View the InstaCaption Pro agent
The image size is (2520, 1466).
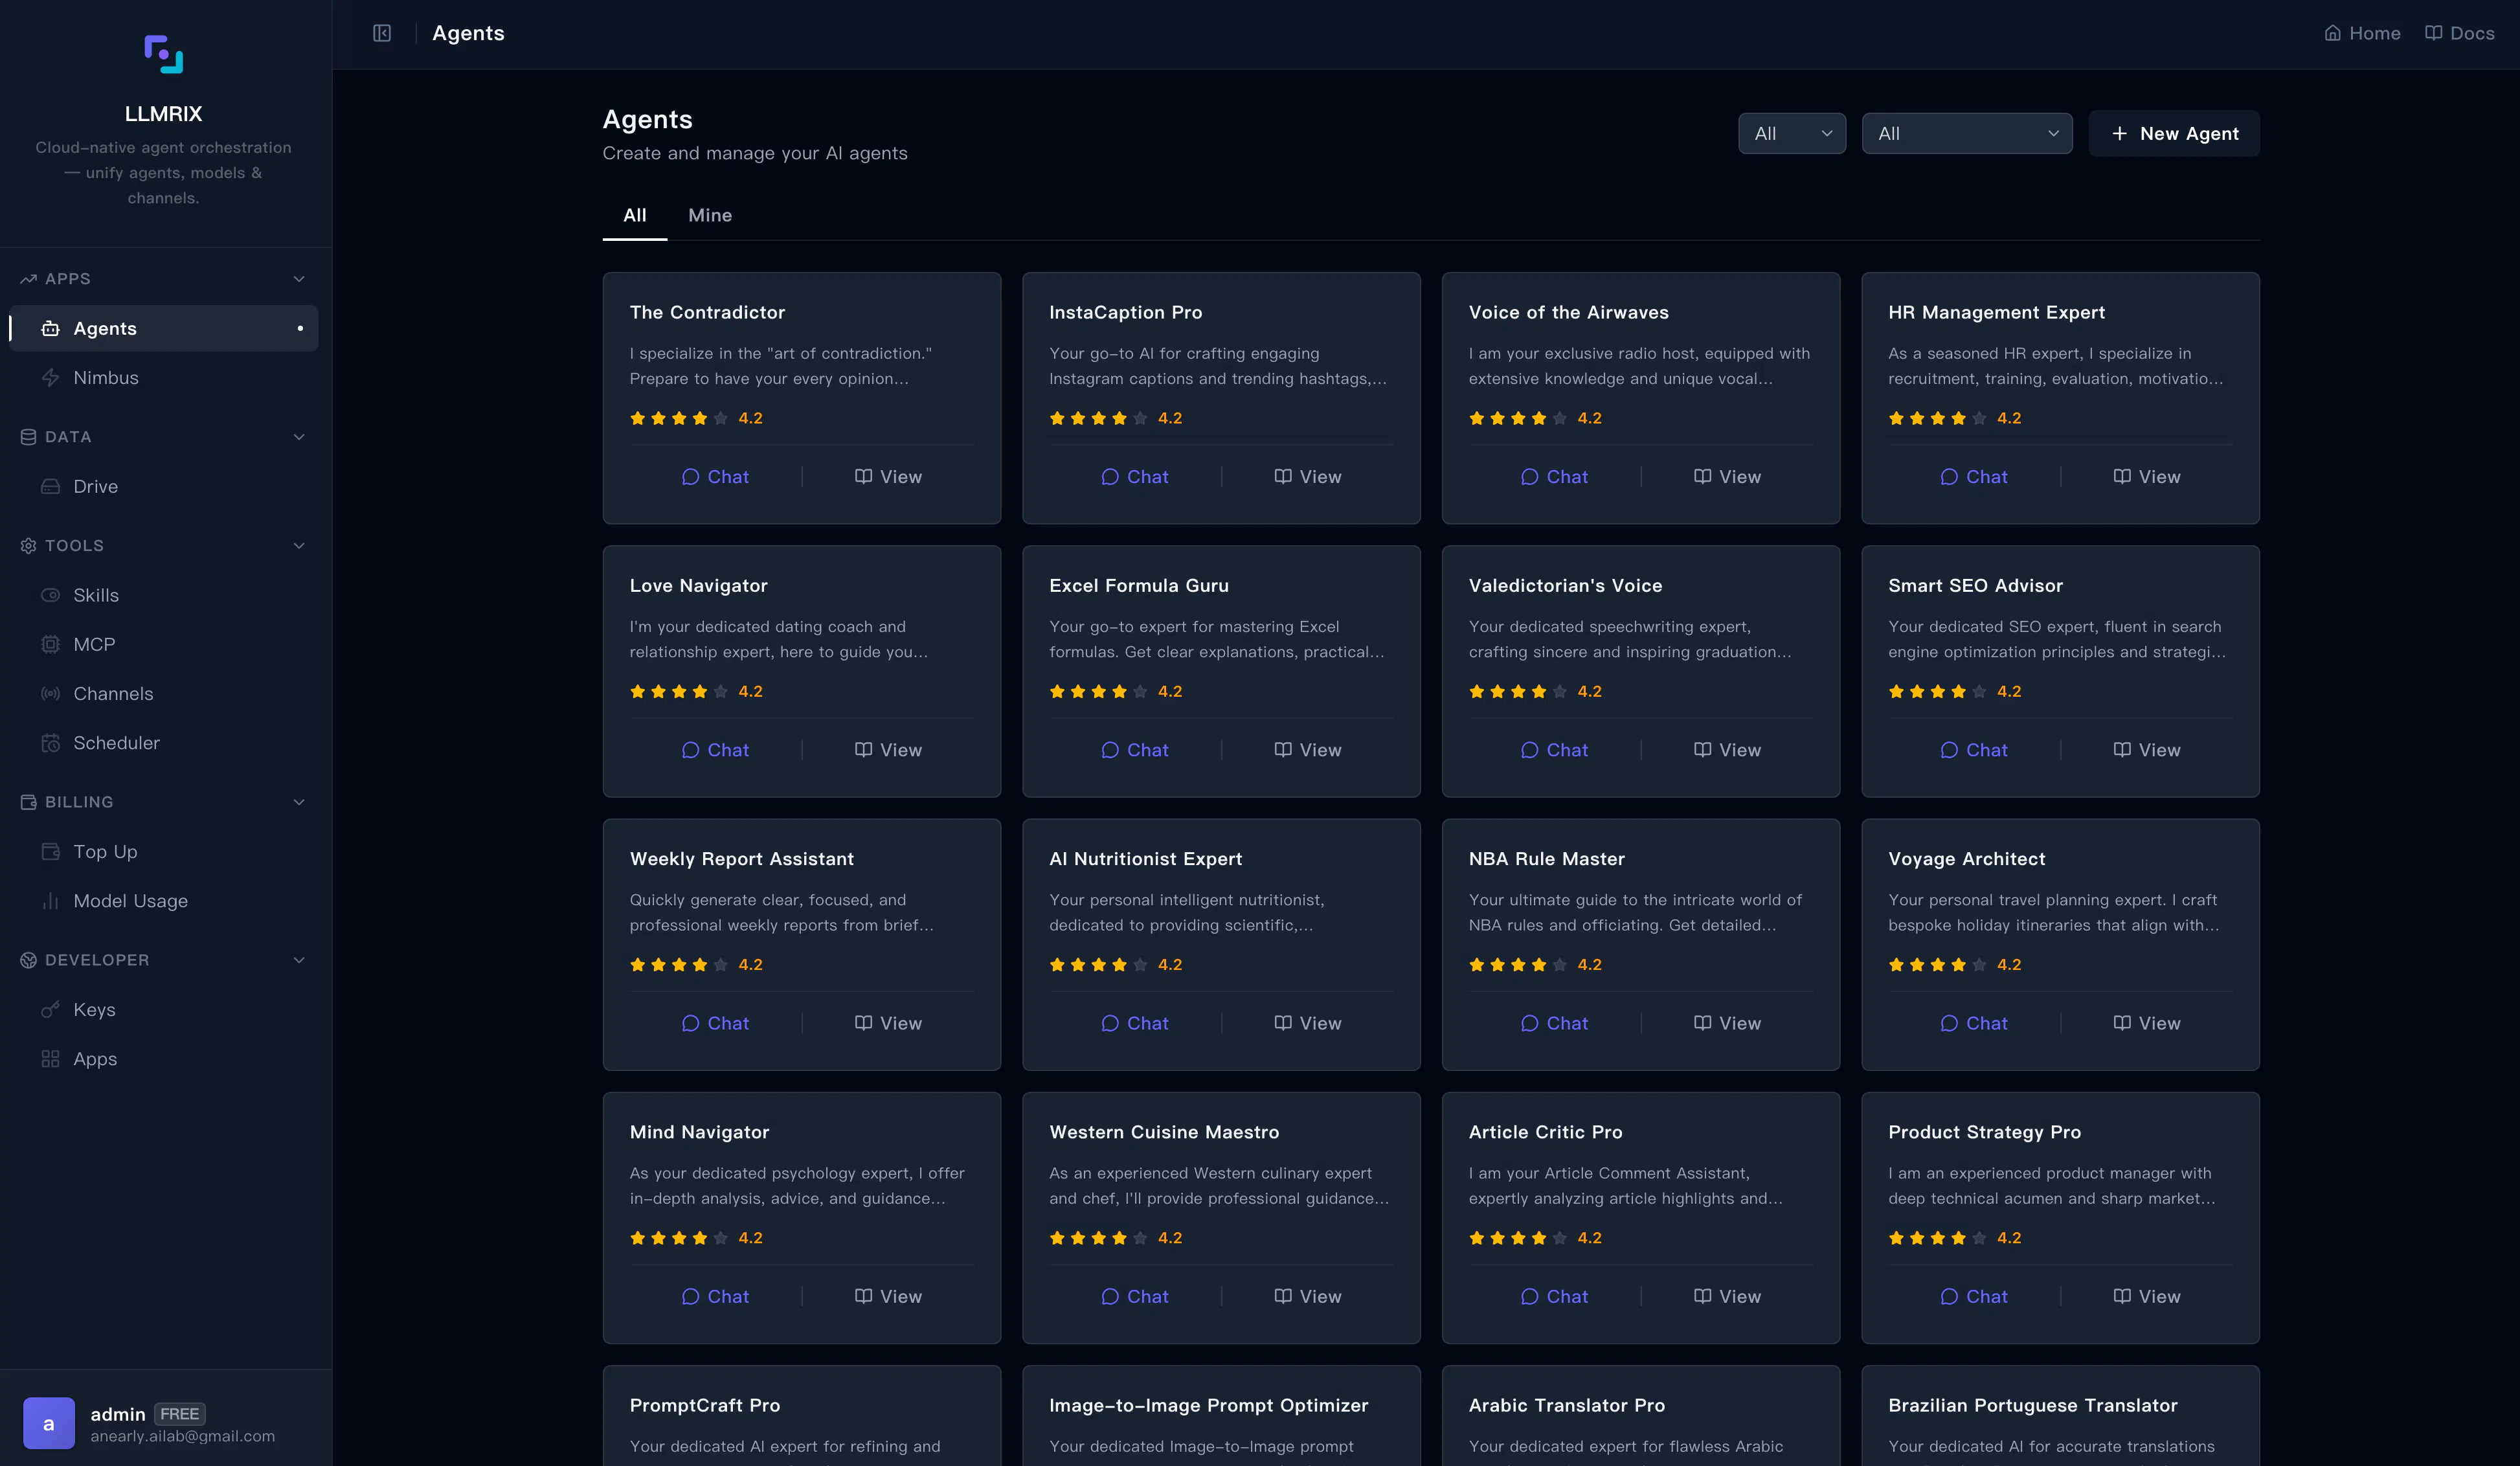click(x=1307, y=477)
